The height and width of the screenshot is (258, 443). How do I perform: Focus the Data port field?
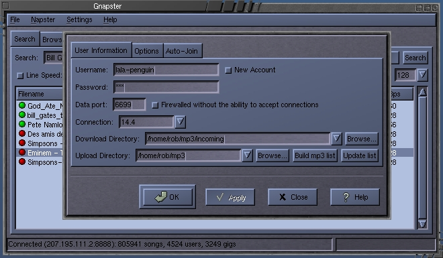coord(130,105)
